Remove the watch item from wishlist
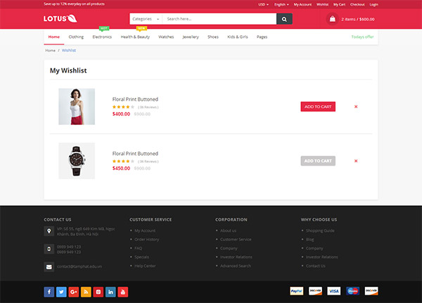This screenshot has height=303, width=422. 356,161
